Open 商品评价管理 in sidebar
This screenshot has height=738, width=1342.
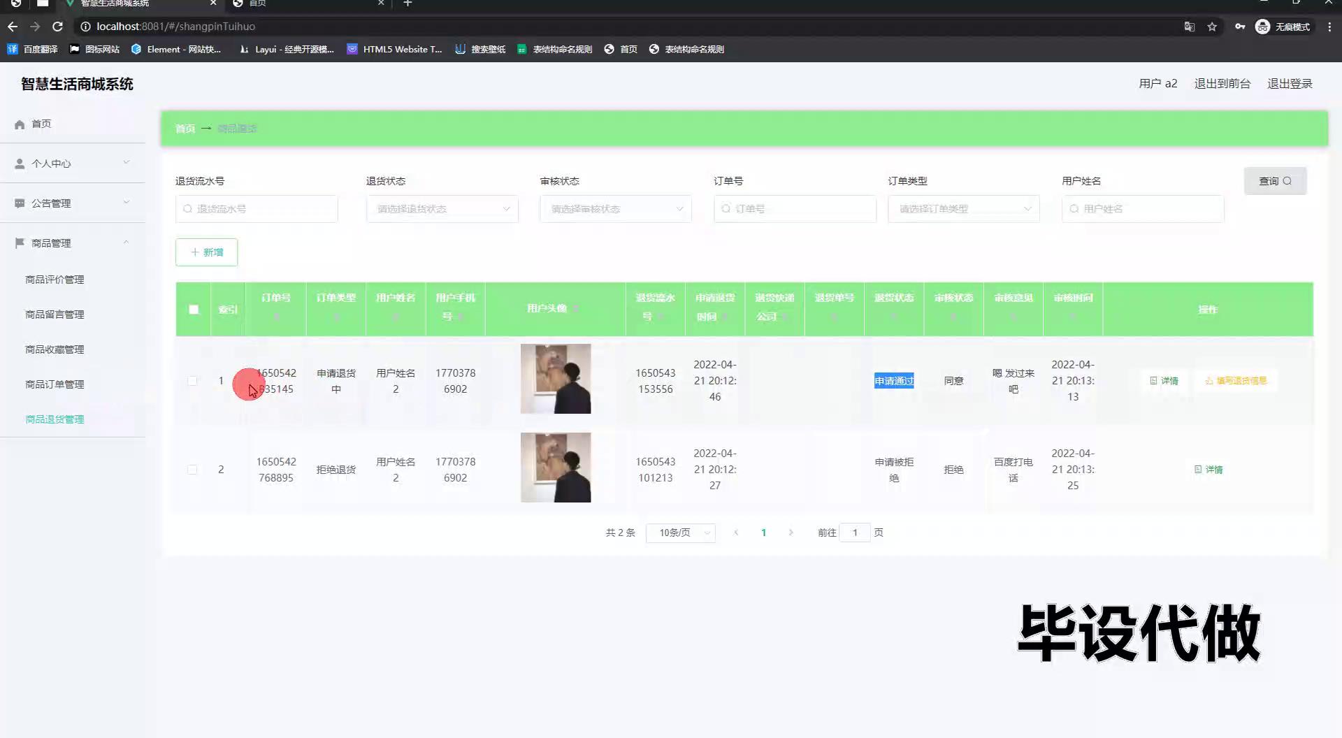click(55, 280)
